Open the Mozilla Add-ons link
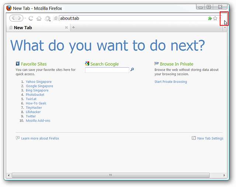236x187 pixels. click(38, 121)
